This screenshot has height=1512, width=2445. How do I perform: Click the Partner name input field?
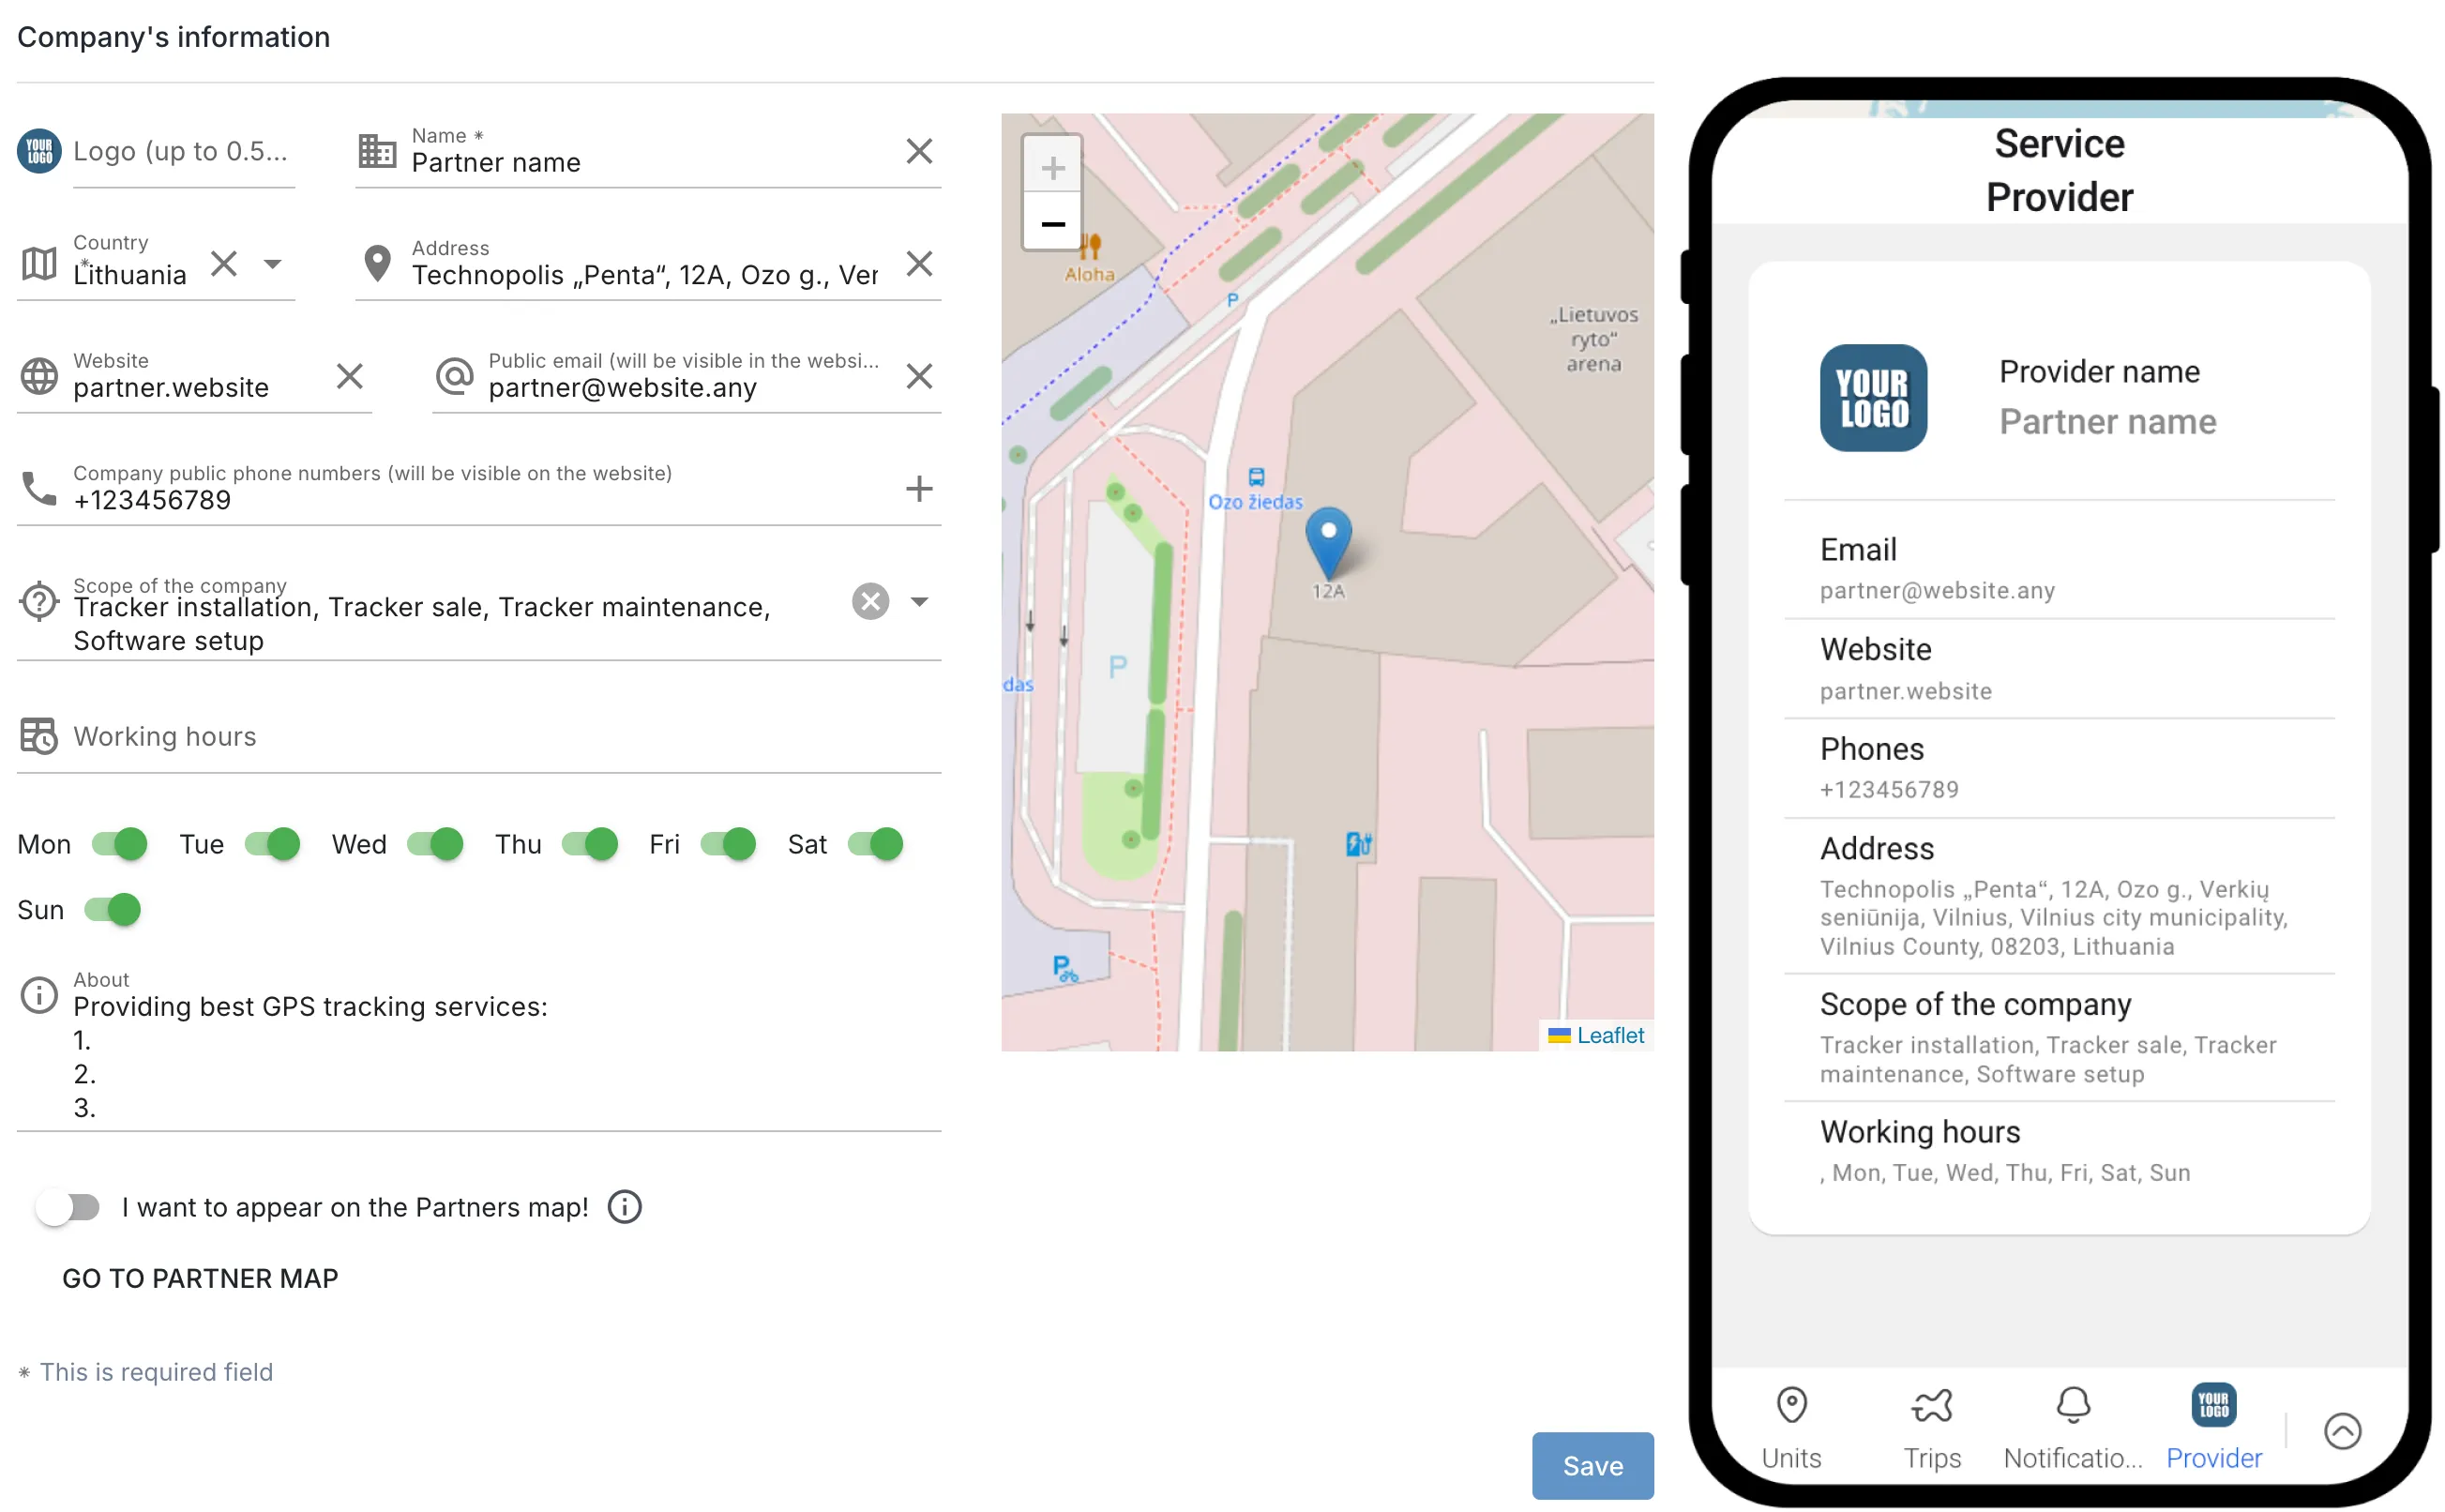click(644, 162)
